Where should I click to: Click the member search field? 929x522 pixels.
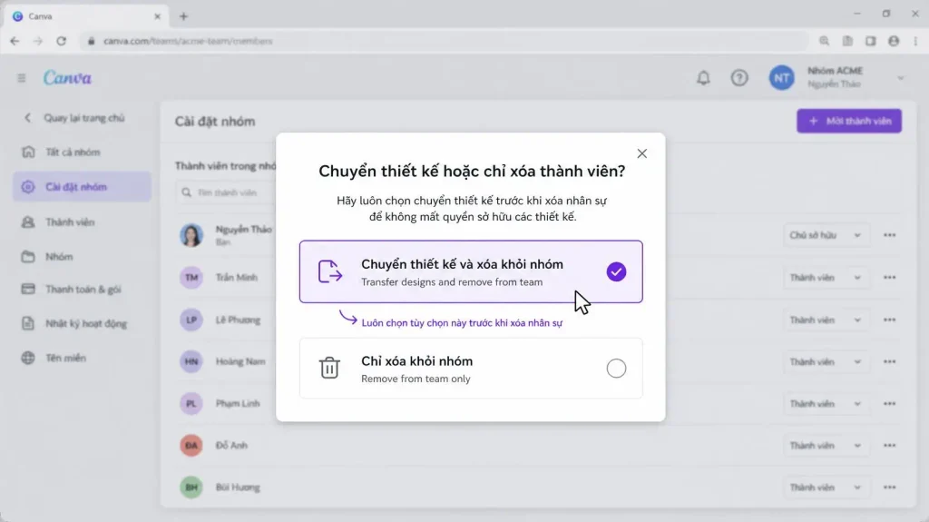click(x=226, y=192)
